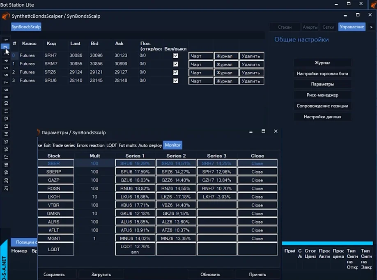377x280 pixels.
Task: Select the SynBondsScalp tab
Action: coord(26,27)
